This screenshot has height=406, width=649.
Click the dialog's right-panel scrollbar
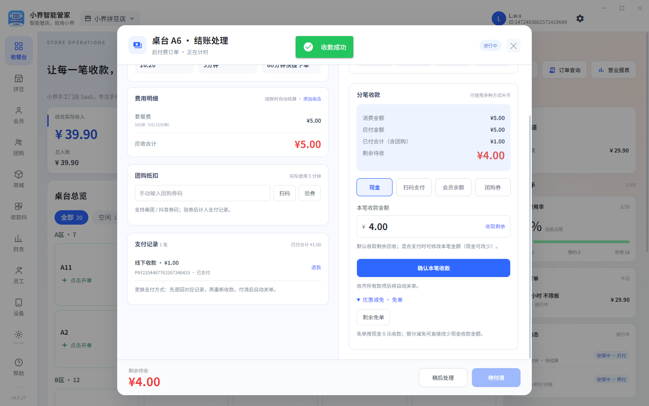[x=530, y=237]
